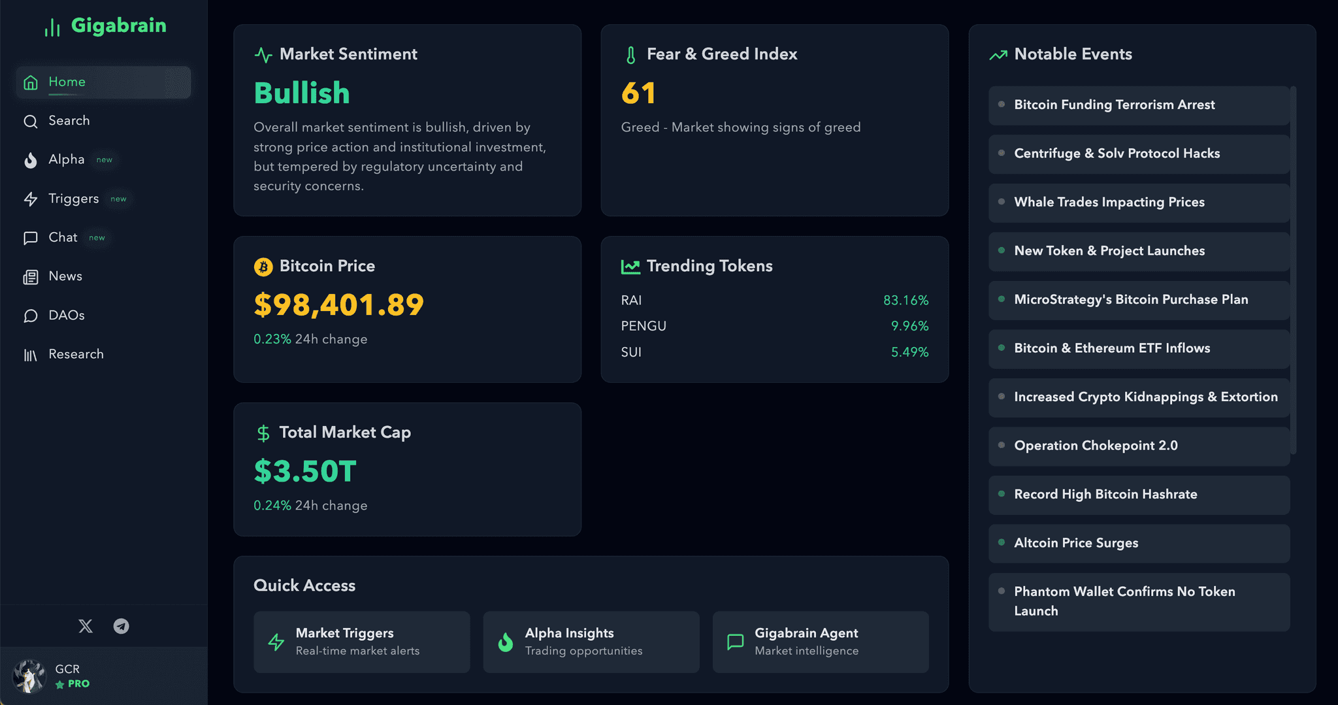Click the GCR username text
Viewport: 1338px width, 705px height.
tap(67, 669)
